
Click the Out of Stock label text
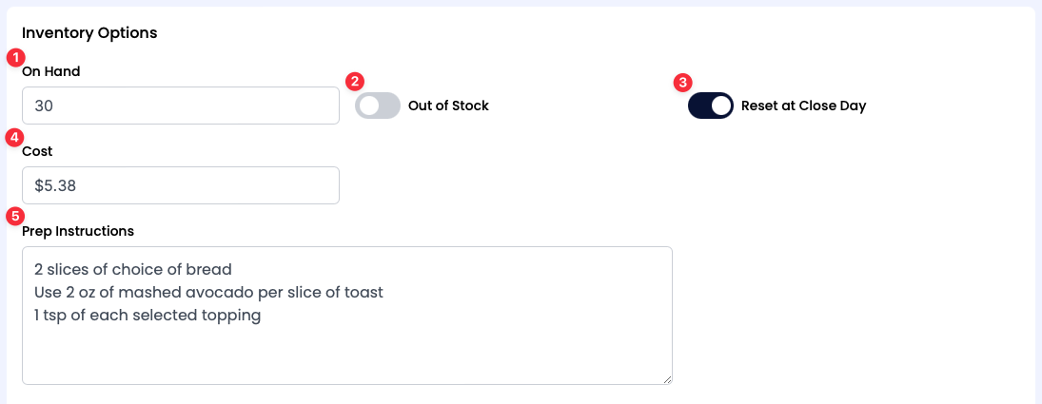[x=447, y=106]
